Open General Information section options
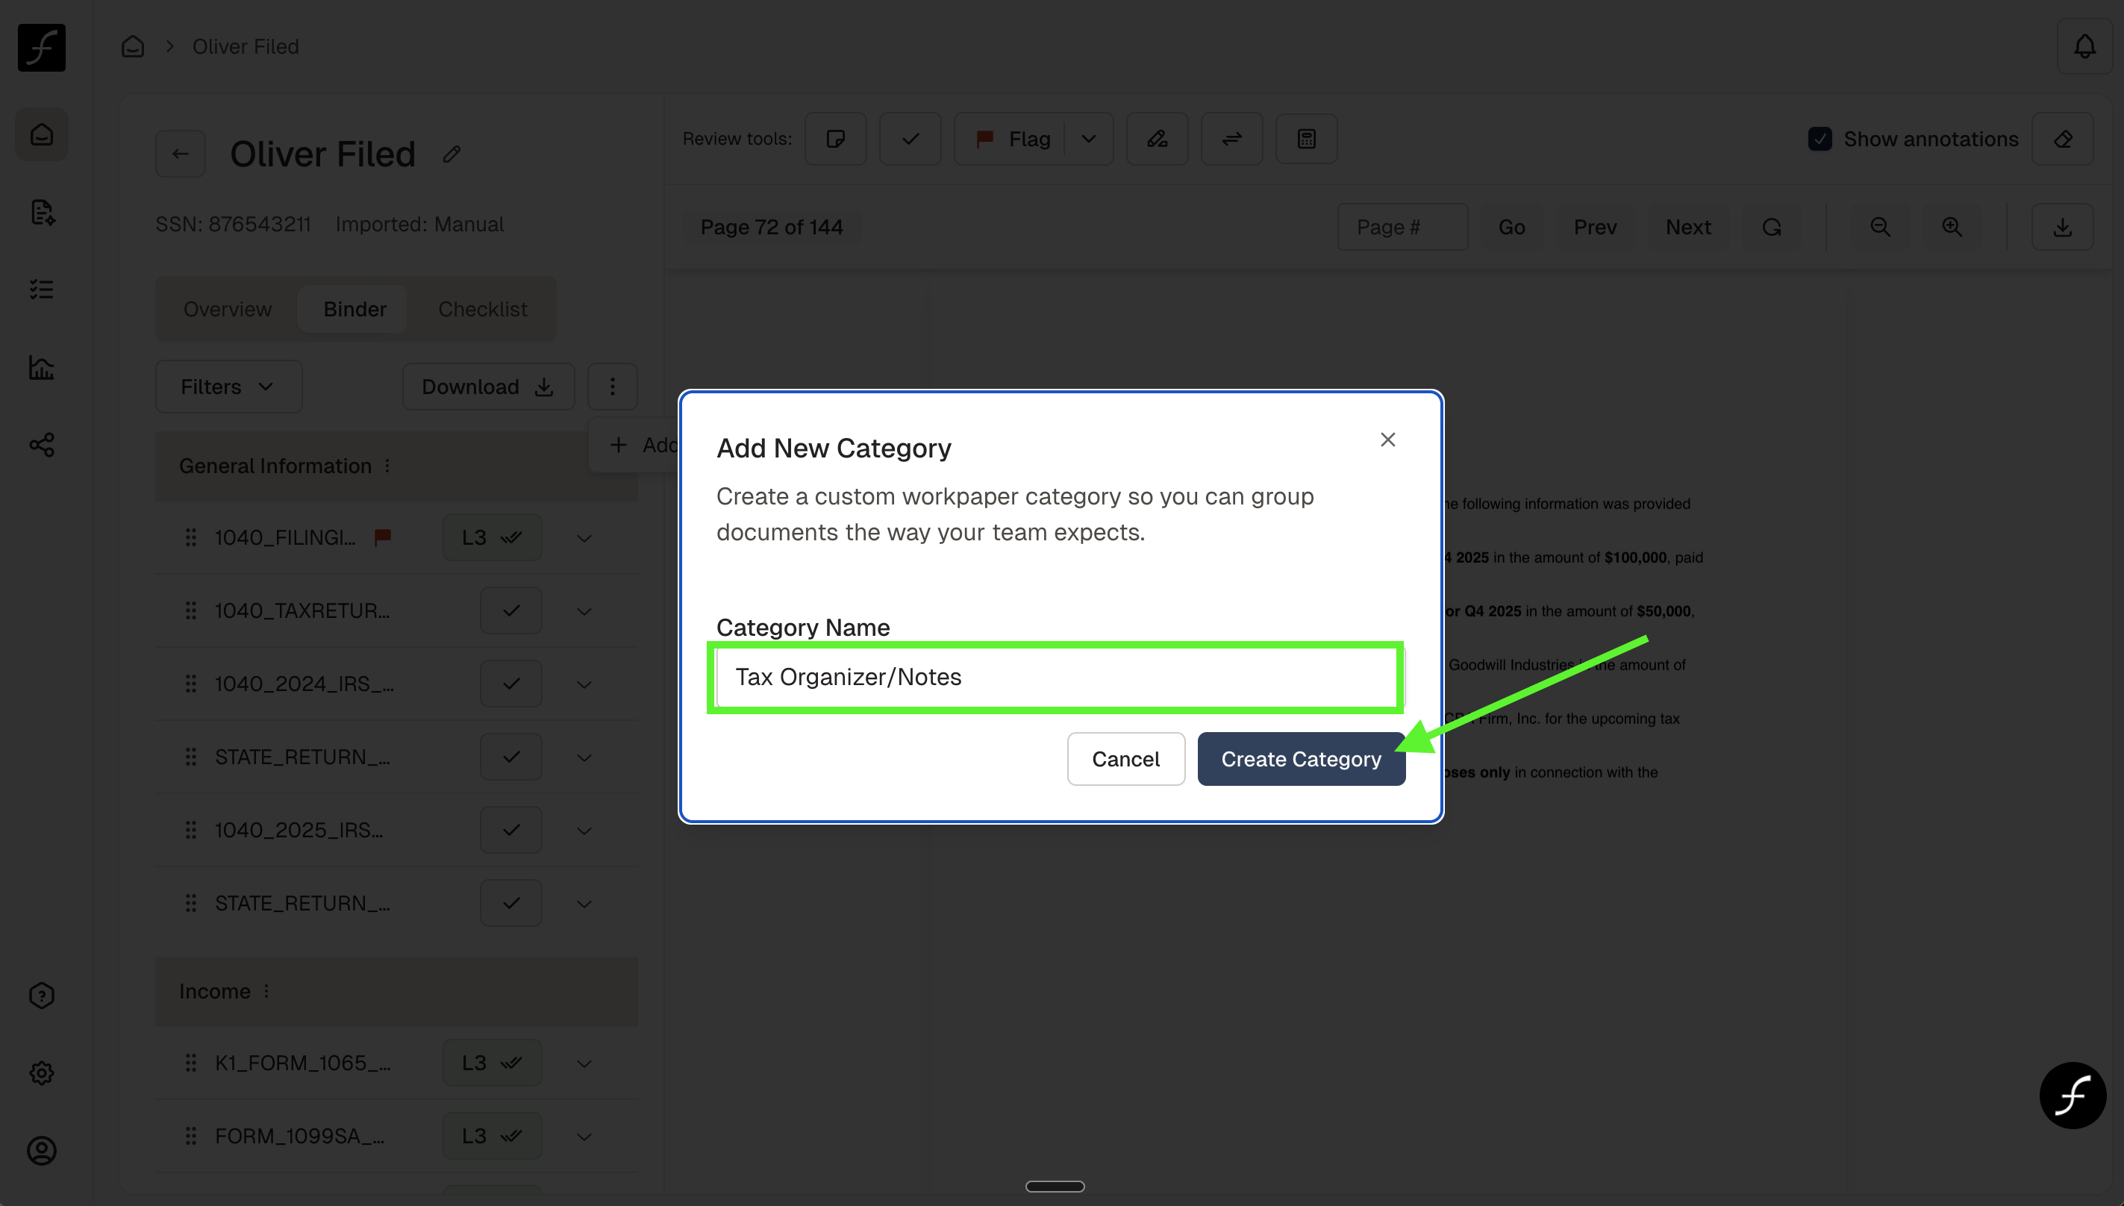The height and width of the screenshot is (1206, 2124). (387, 466)
